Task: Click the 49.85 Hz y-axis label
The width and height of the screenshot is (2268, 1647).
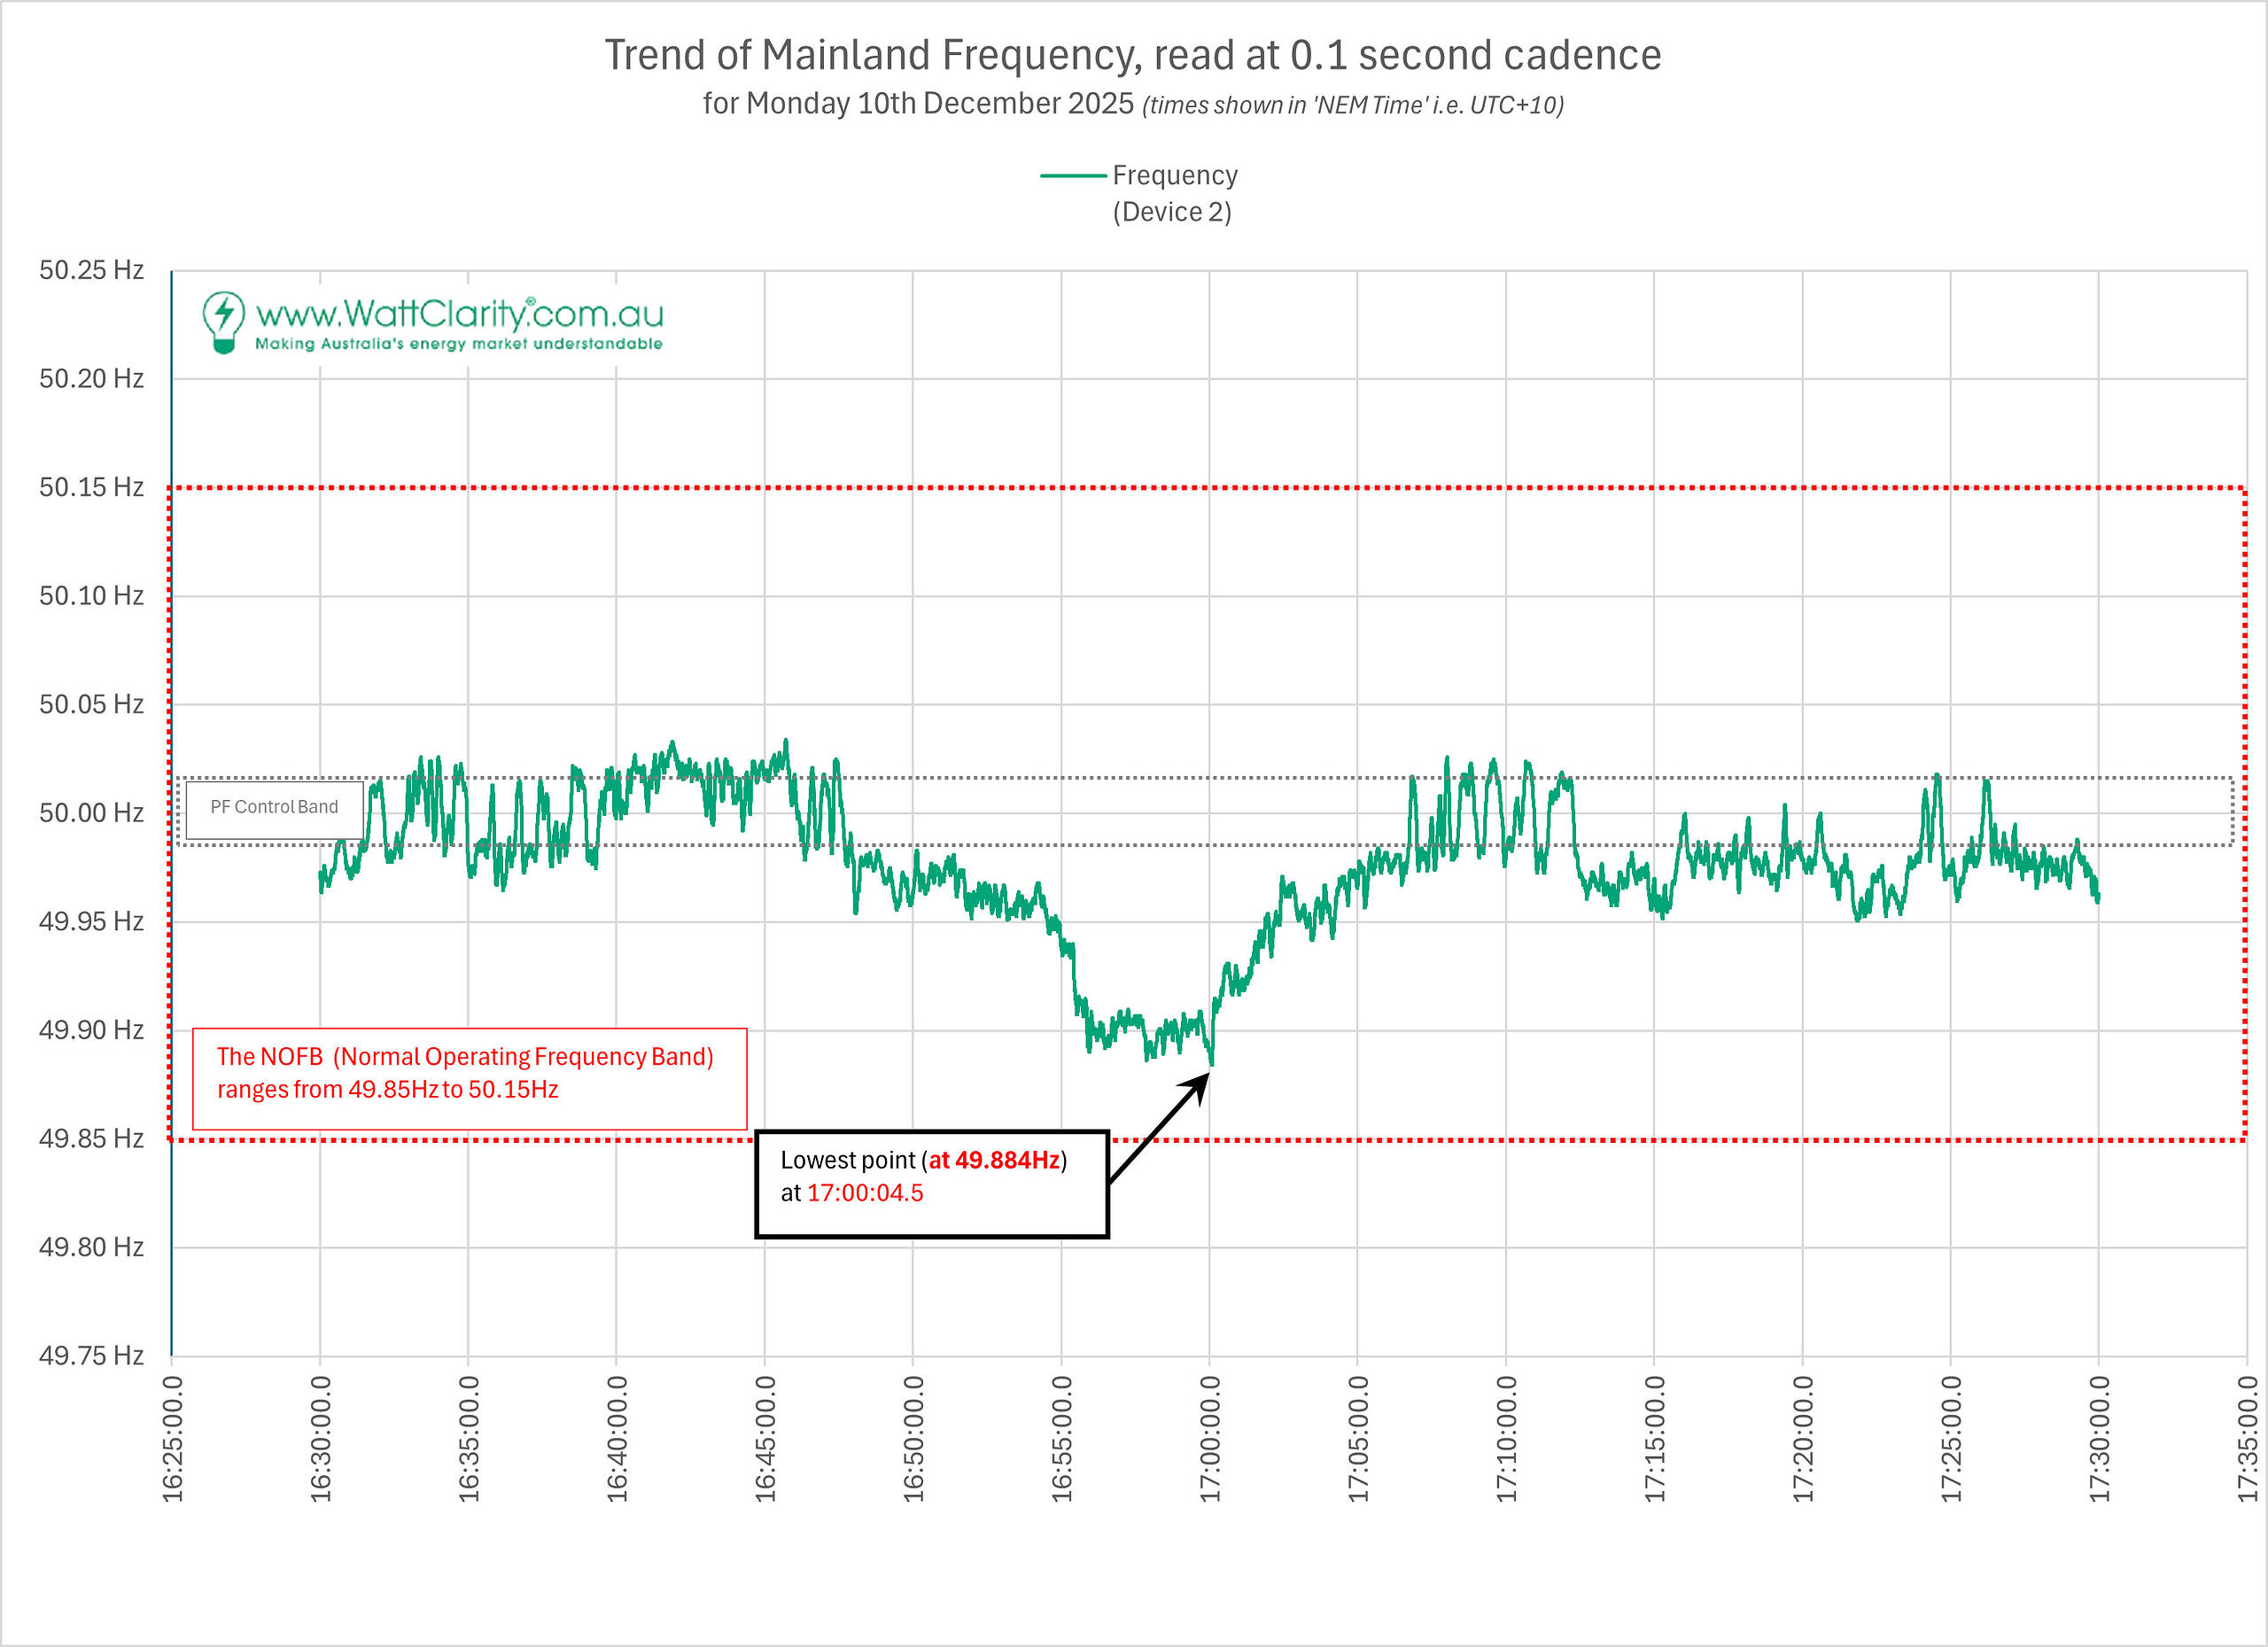Action: [x=91, y=1138]
